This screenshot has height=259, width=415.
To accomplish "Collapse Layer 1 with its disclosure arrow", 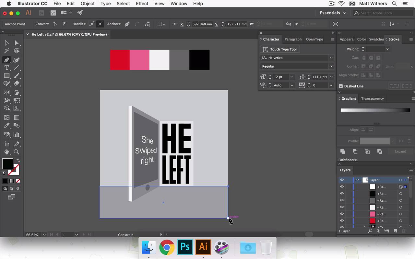I will 358,180.
